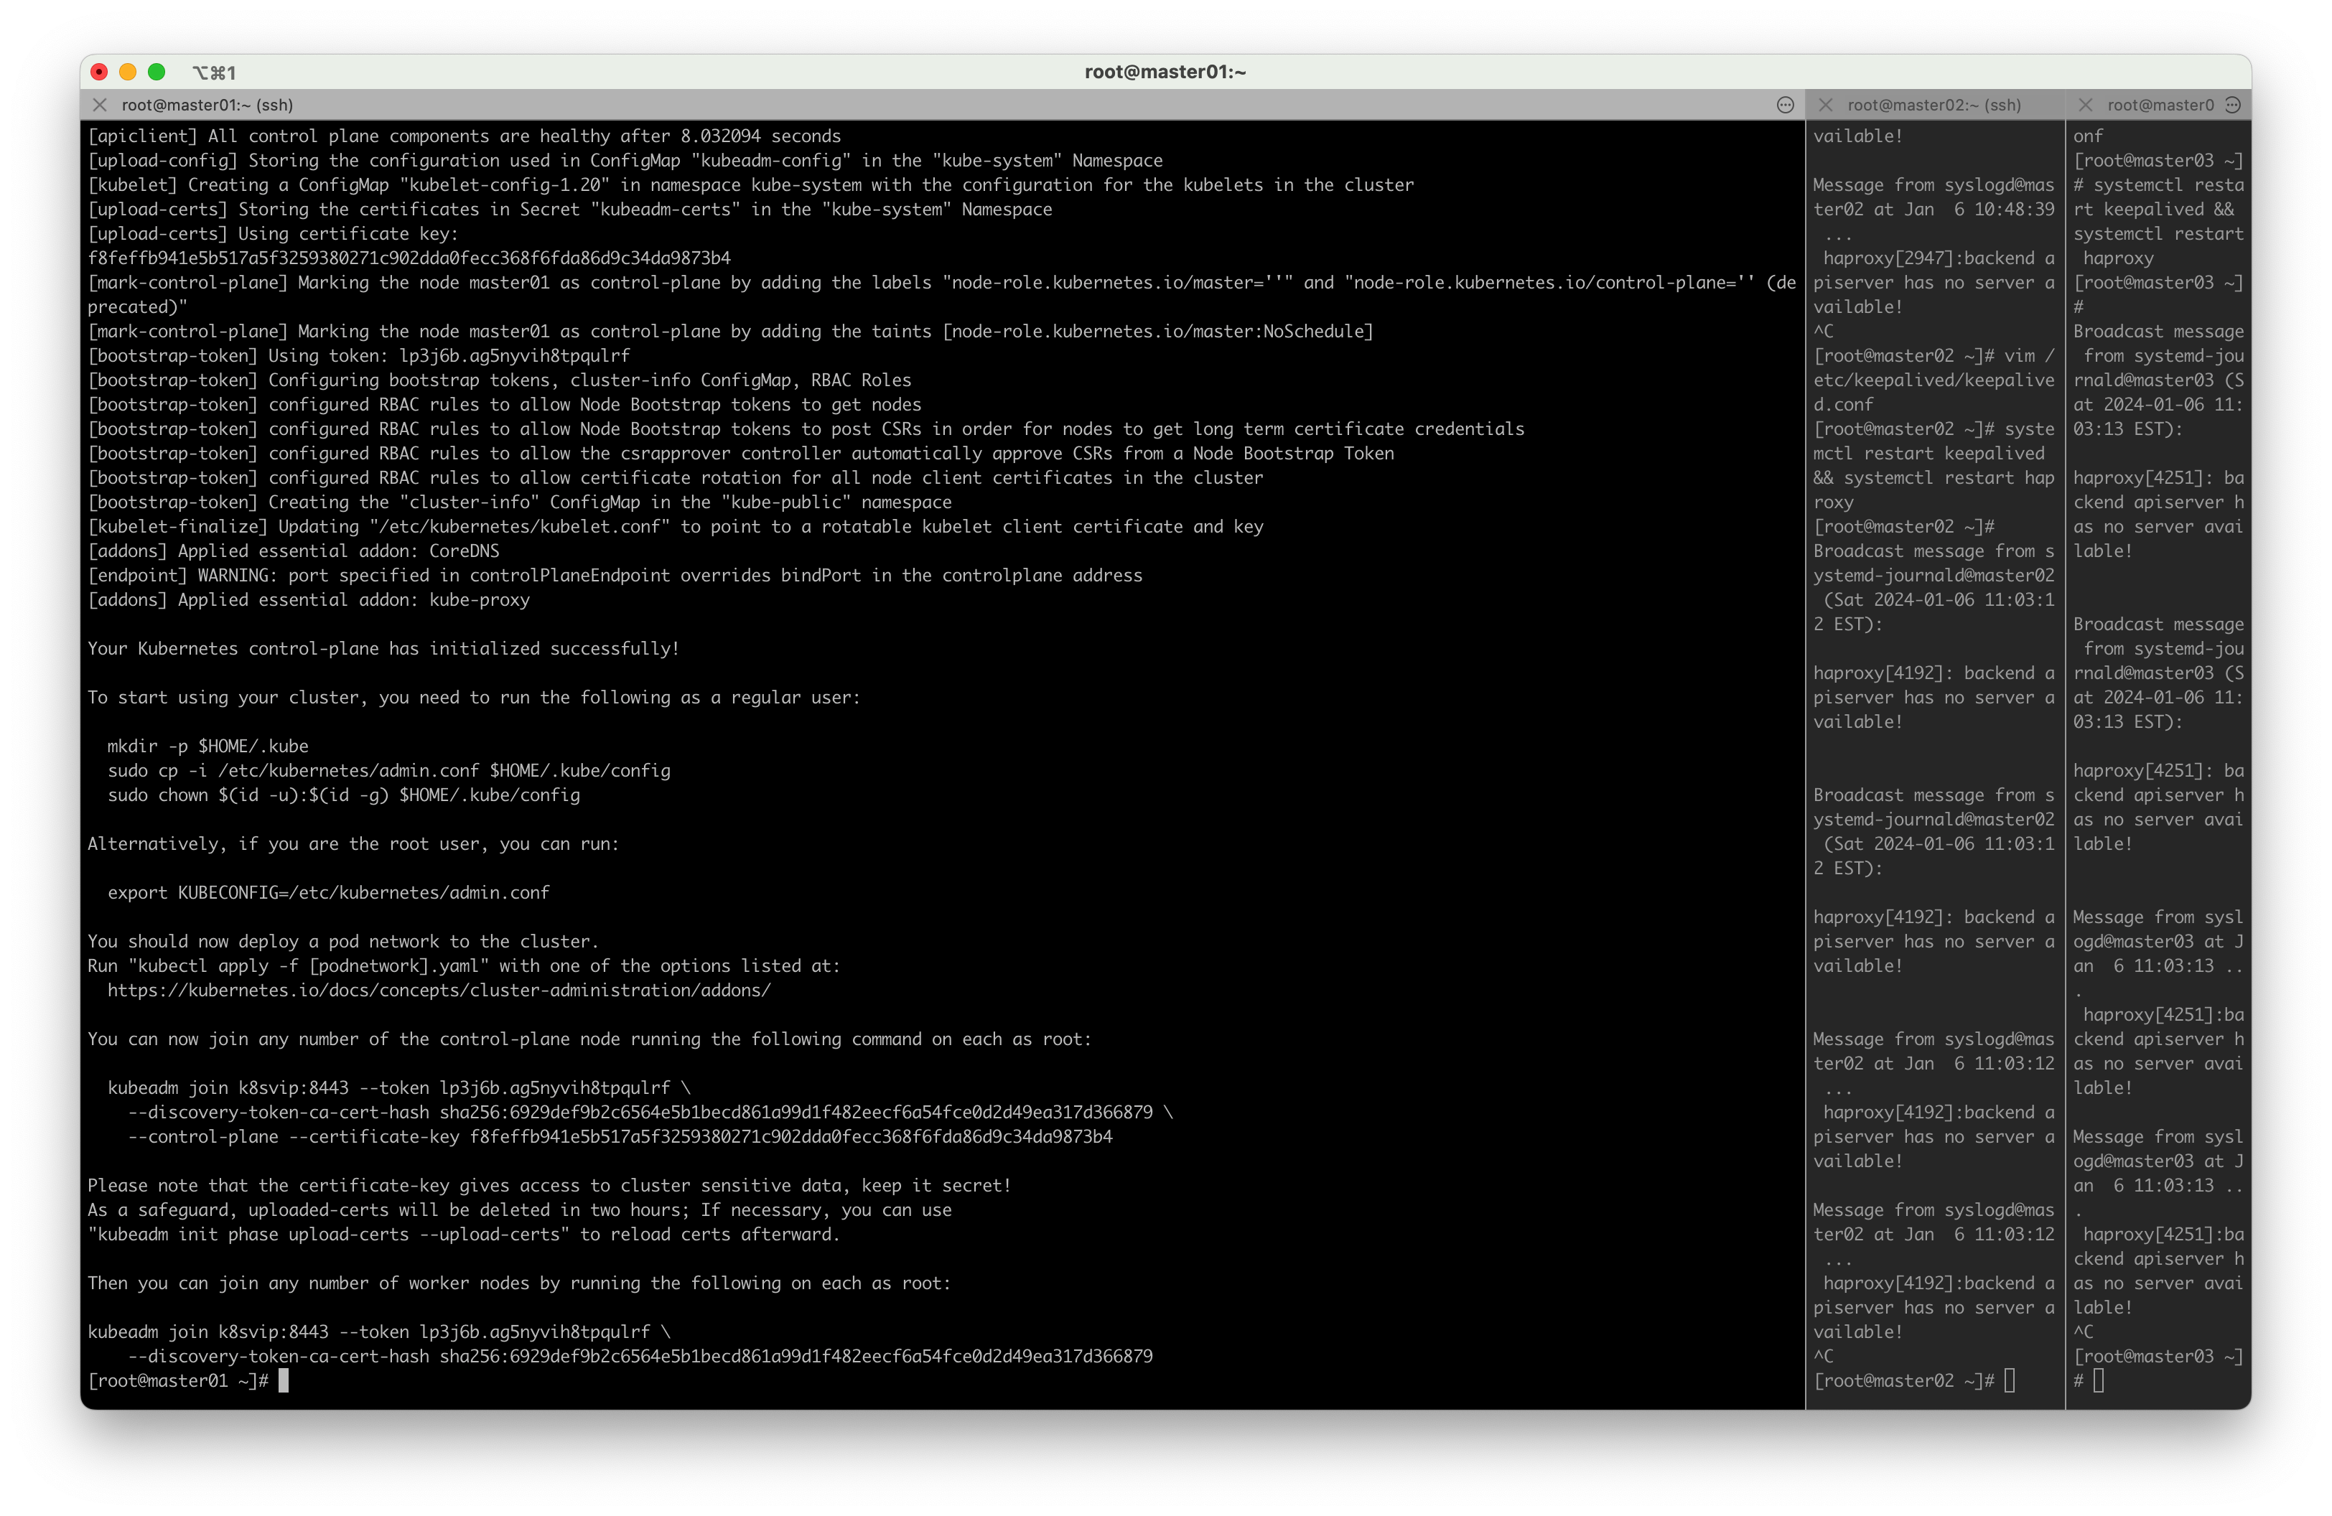Click the 'sudo chown $(id -u):$(id -g)' line
The height and width of the screenshot is (1516, 2332).
[x=344, y=795]
